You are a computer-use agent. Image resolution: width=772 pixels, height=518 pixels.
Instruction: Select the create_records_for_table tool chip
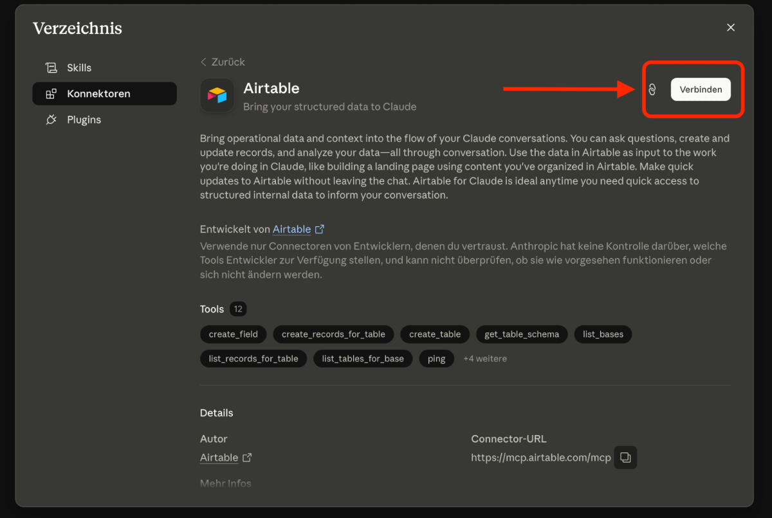333,334
